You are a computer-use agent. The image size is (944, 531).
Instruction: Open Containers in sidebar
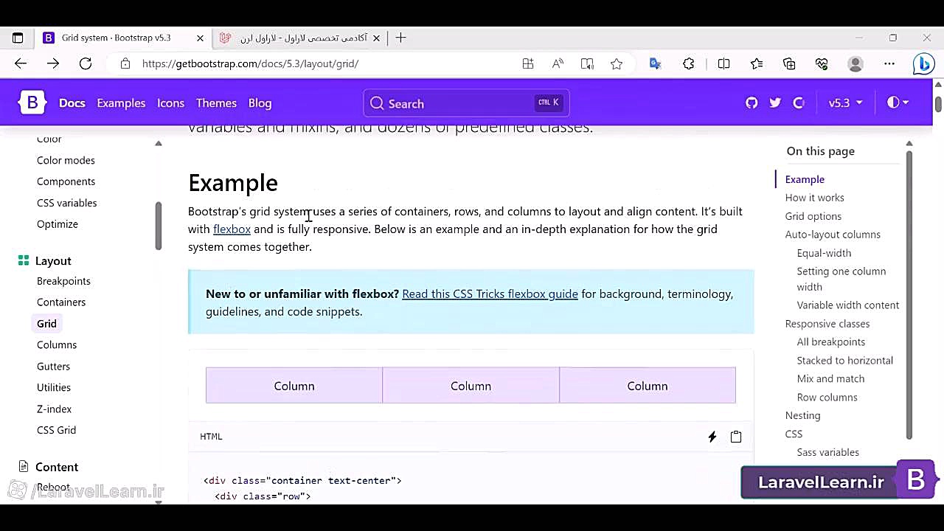click(x=61, y=302)
